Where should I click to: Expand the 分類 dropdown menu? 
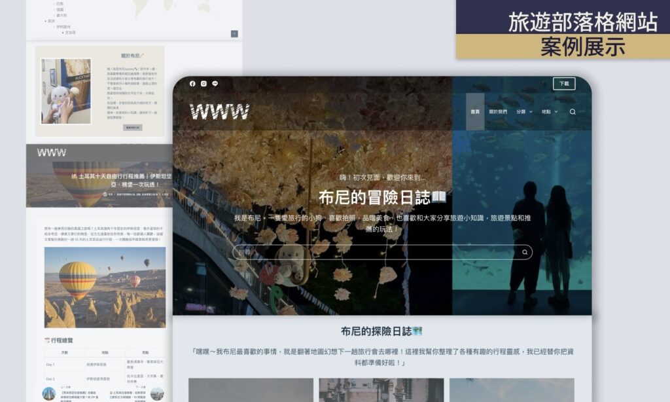pos(524,112)
